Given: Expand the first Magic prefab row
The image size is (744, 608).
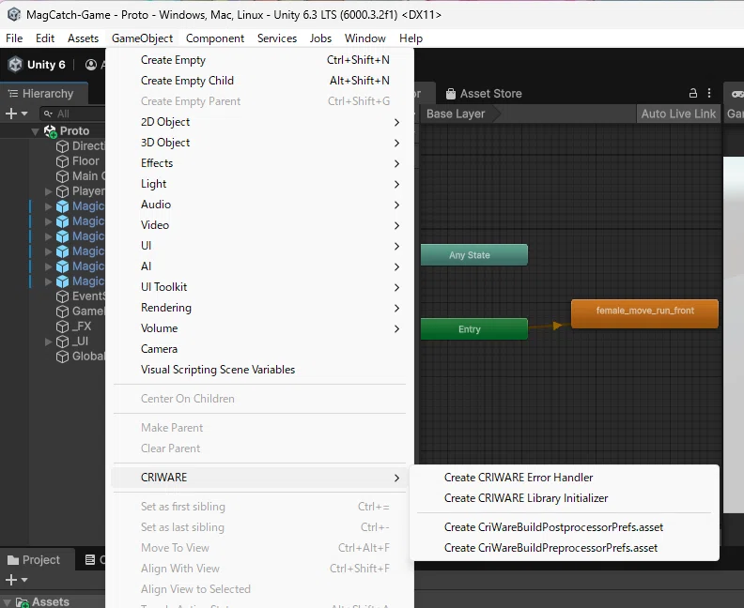Looking at the screenshot, I should (x=49, y=206).
